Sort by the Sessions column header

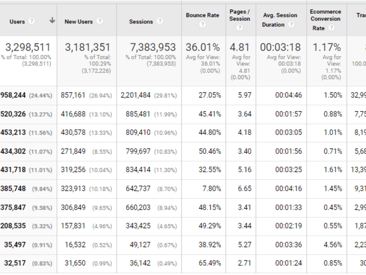coord(141,22)
